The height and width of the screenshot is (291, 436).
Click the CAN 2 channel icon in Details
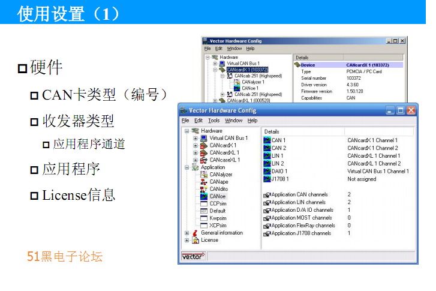click(267, 148)
